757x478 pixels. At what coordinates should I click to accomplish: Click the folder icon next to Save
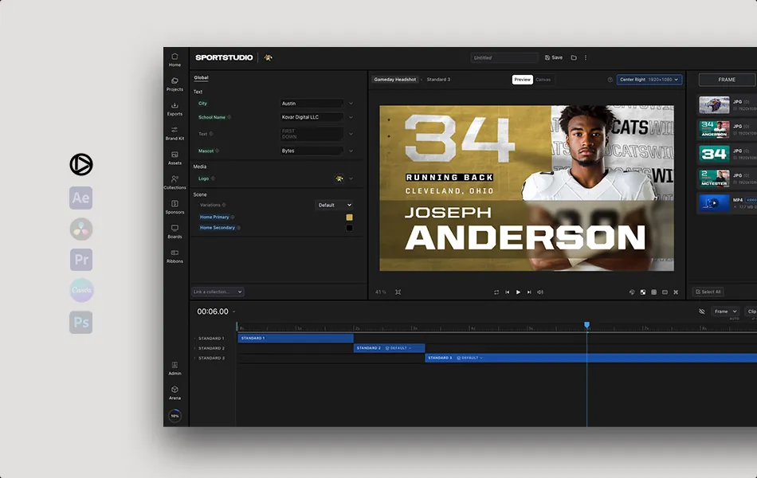tap(574, 57)
